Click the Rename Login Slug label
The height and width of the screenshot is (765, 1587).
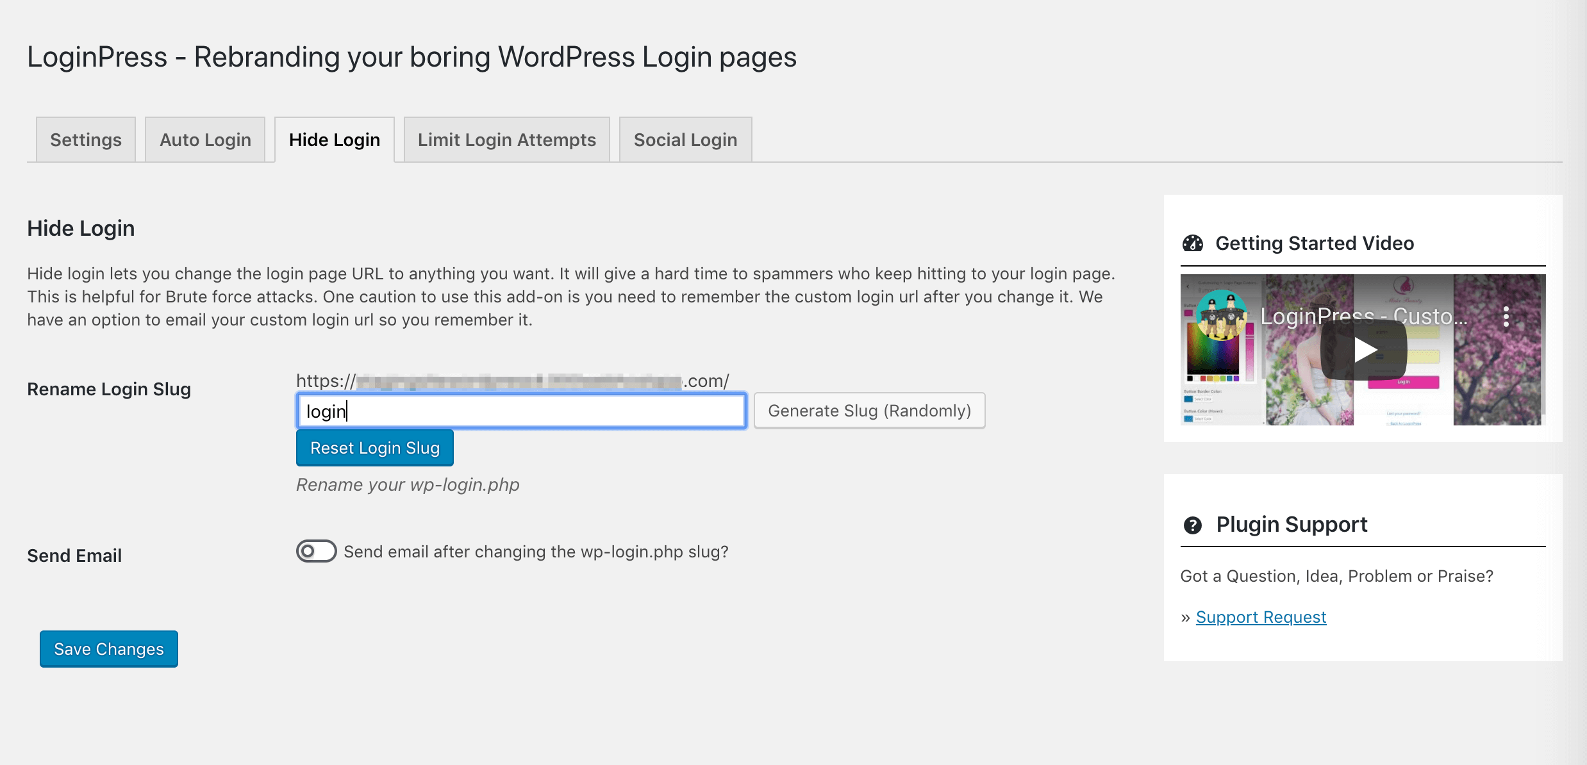[109, 389]
